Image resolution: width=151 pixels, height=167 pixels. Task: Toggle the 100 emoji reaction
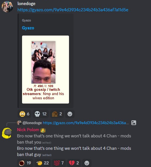pyautogui.click(x=59, y=163)
